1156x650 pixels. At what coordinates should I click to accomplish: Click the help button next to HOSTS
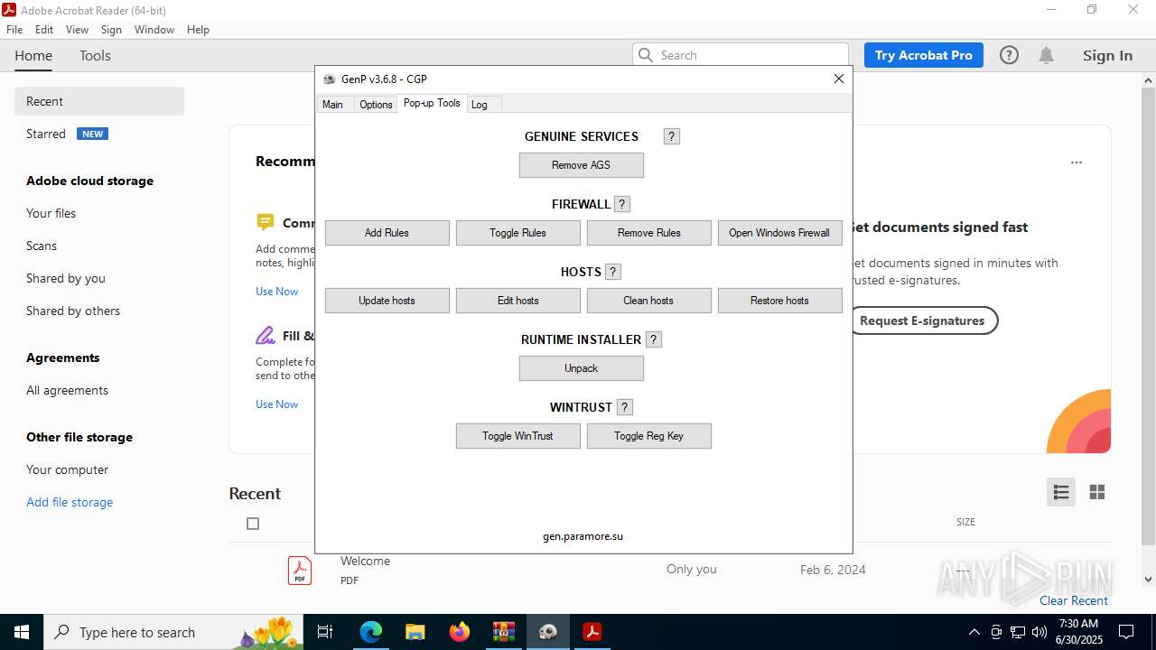click(613, 272)
